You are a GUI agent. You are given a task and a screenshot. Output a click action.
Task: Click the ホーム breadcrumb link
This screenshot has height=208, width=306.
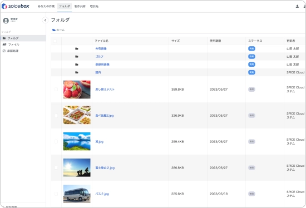point(58,30)
